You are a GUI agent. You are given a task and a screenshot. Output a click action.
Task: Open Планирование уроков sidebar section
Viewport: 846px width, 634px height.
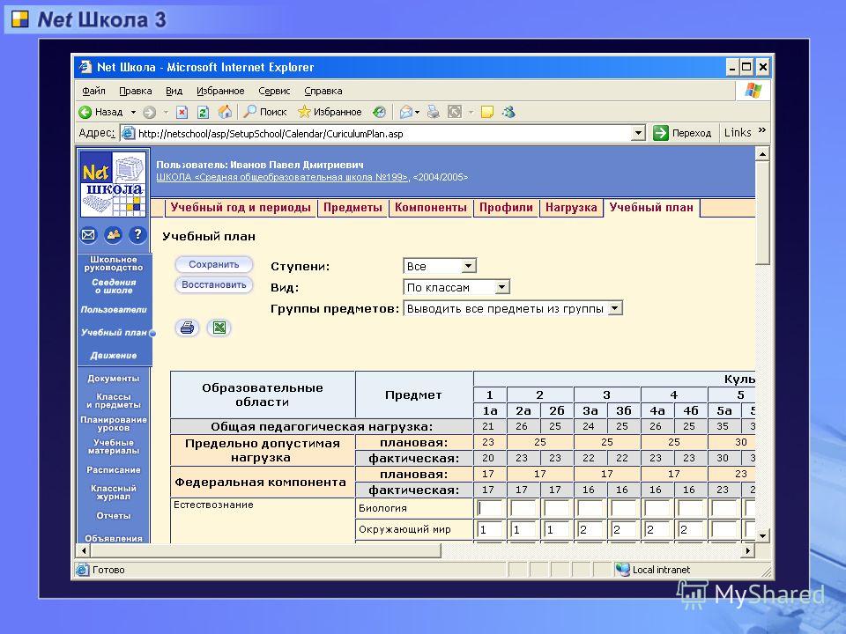click(114, 424)
